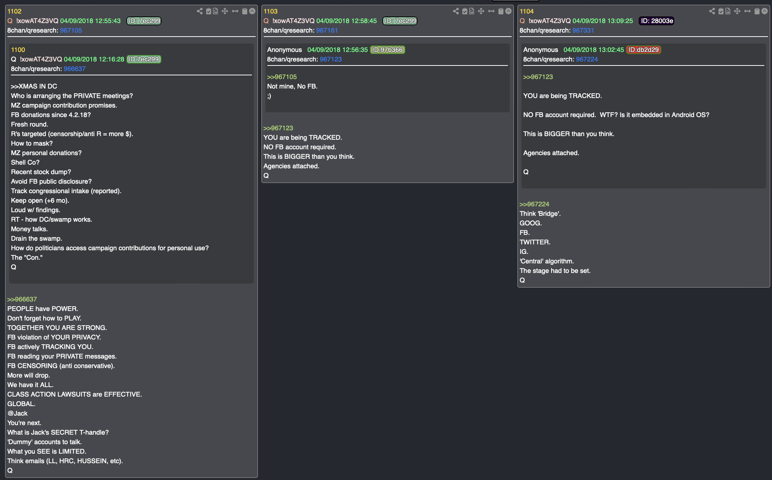Select quoted post number 1100

click(x=18, y=50)
